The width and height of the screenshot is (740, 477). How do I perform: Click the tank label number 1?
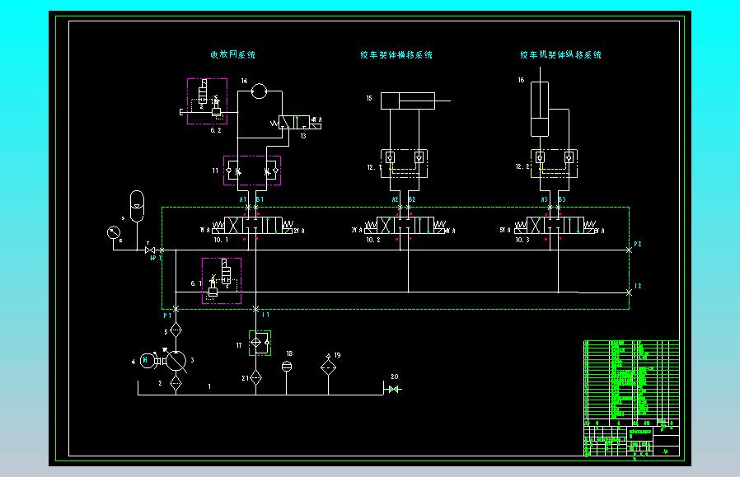click(209, 386)
